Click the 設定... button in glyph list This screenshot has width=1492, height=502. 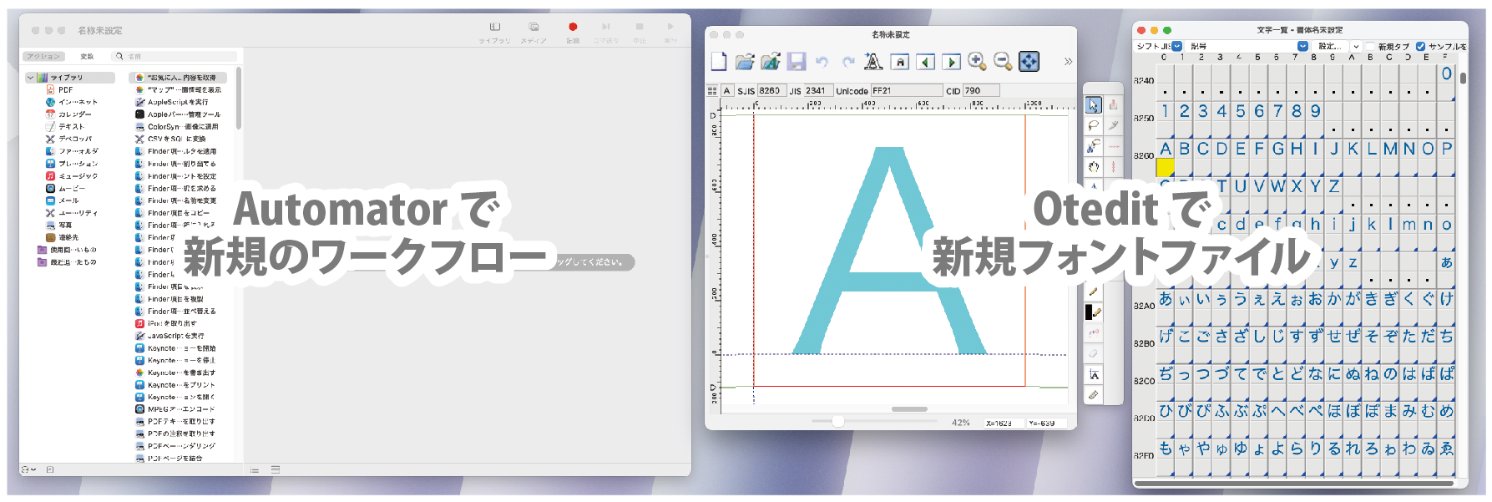point(1330,46)
